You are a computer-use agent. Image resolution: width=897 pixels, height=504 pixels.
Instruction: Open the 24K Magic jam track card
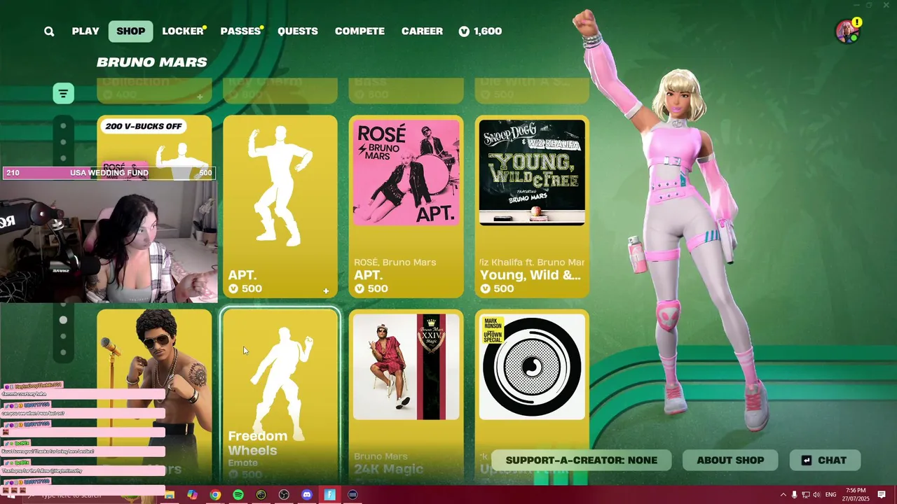406,395
